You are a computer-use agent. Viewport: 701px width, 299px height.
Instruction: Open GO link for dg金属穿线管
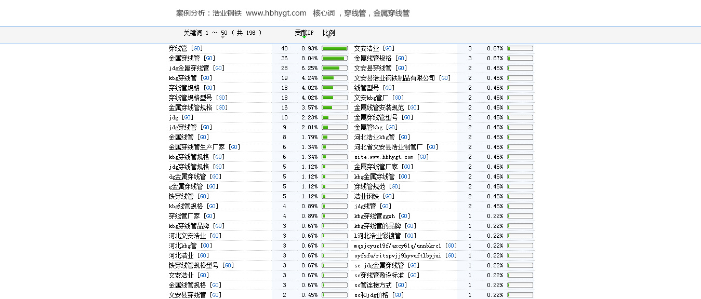point(215,176)
